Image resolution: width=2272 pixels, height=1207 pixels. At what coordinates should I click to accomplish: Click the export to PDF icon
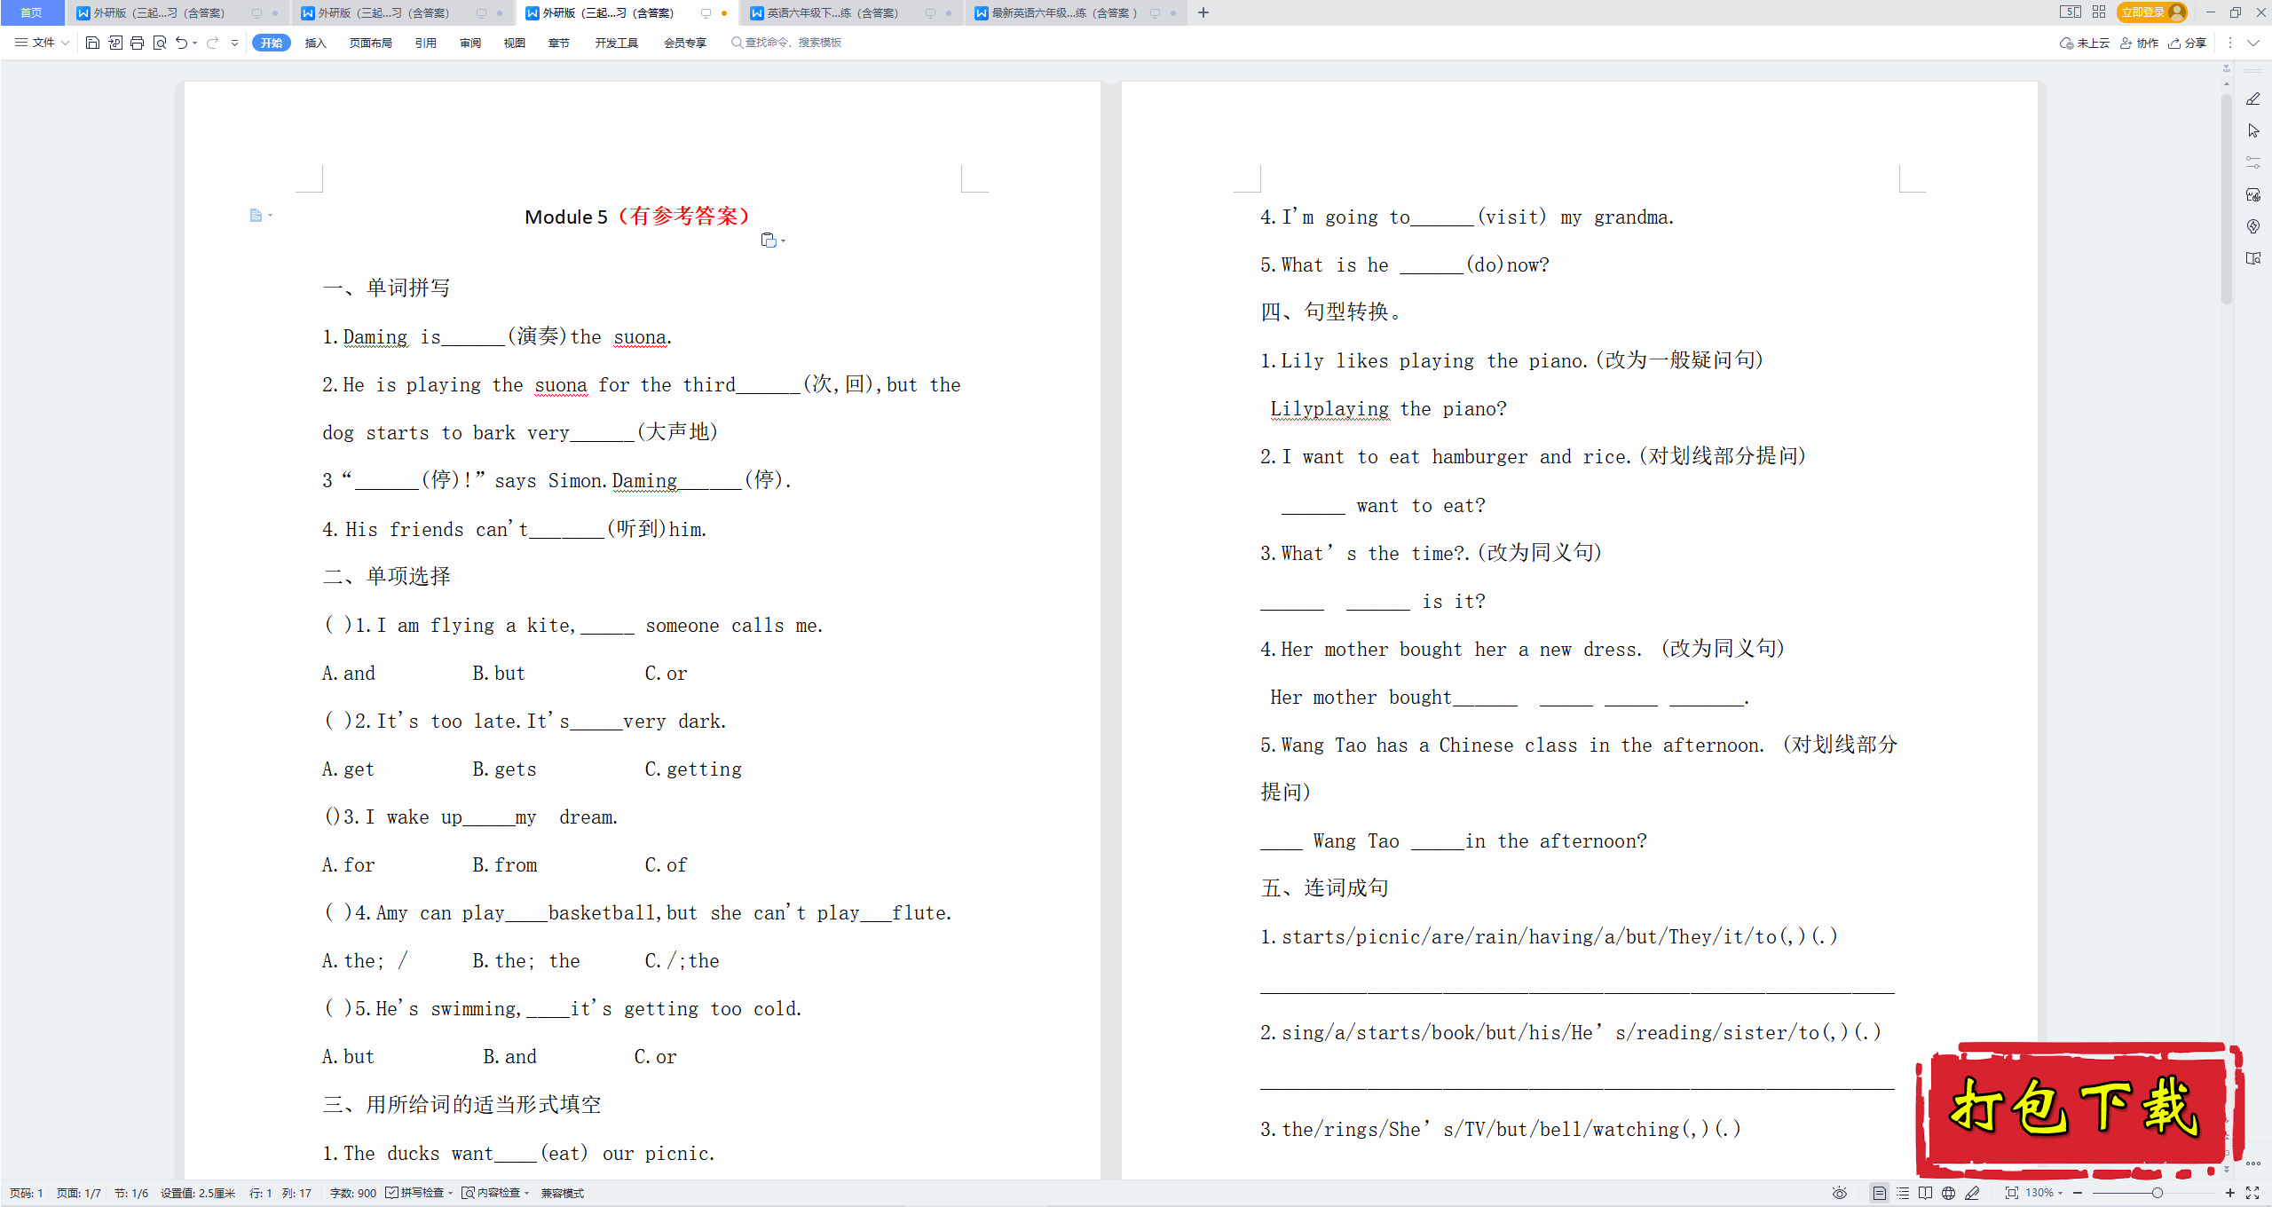115,43
